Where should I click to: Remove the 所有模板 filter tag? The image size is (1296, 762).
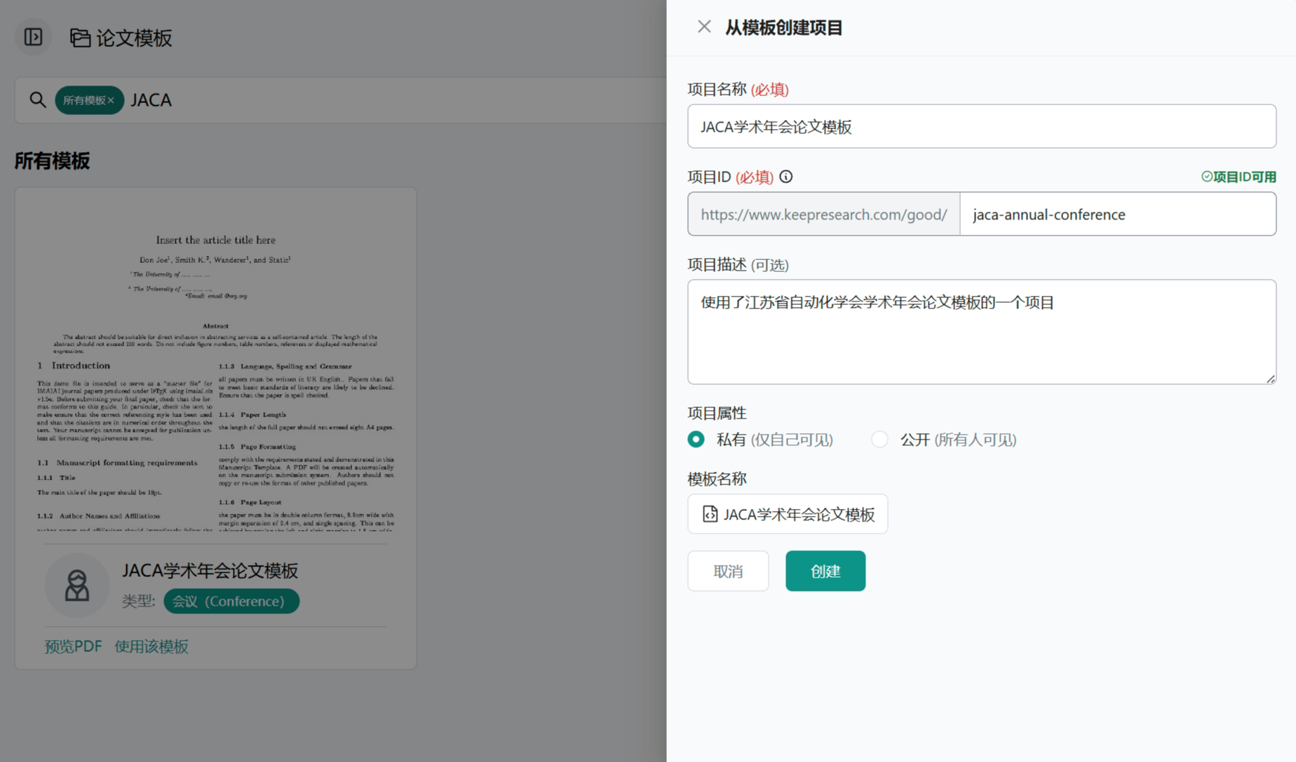(111, 100)
